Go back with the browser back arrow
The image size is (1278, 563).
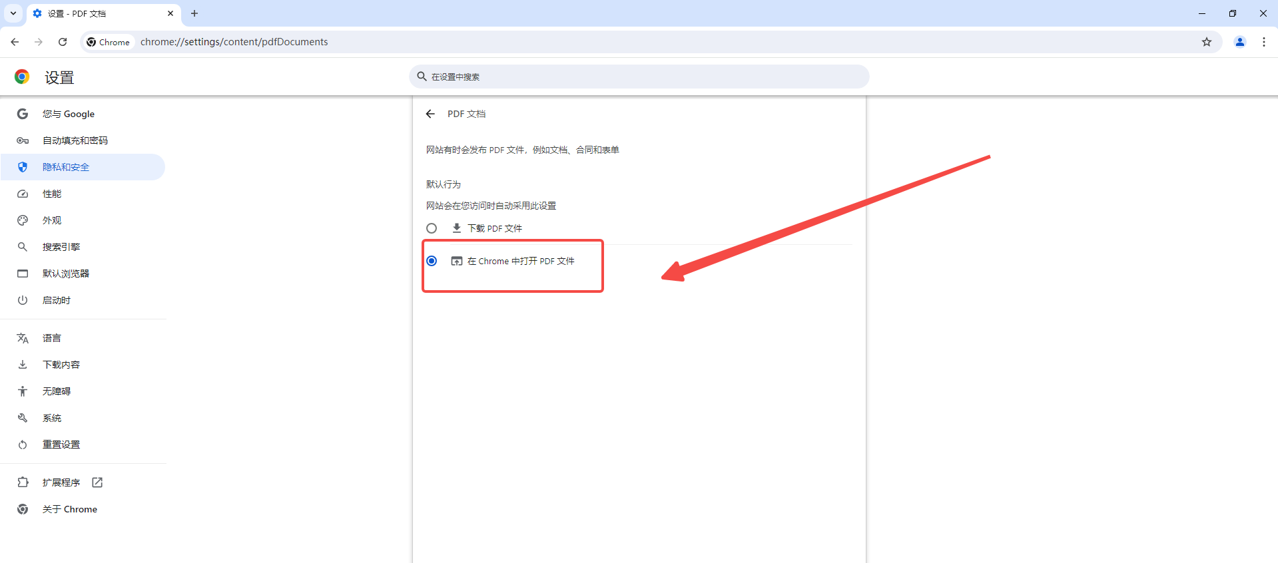coord(15,42)
